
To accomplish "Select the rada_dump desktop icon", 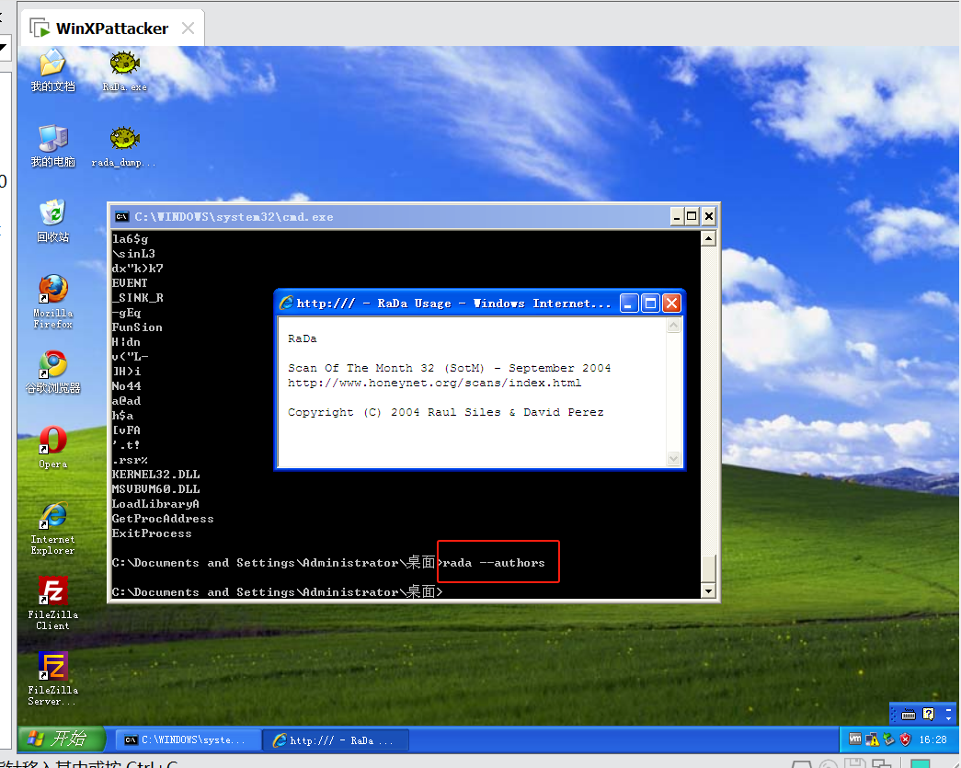I will (124, 146).
